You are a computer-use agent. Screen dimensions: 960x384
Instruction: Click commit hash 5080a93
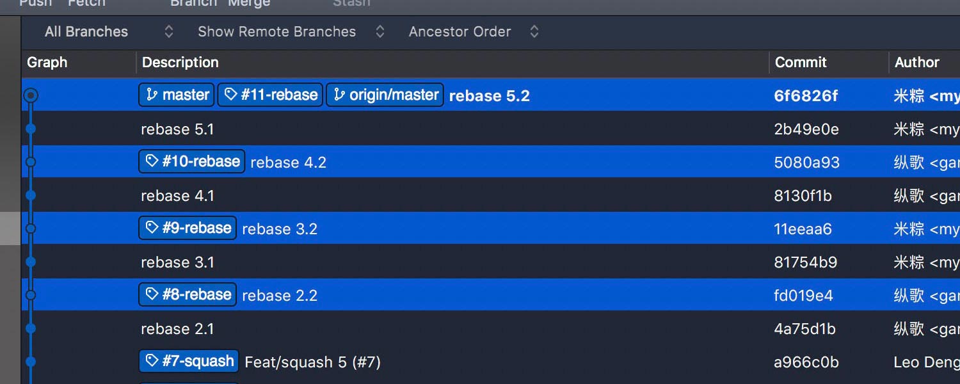(806, 163)
